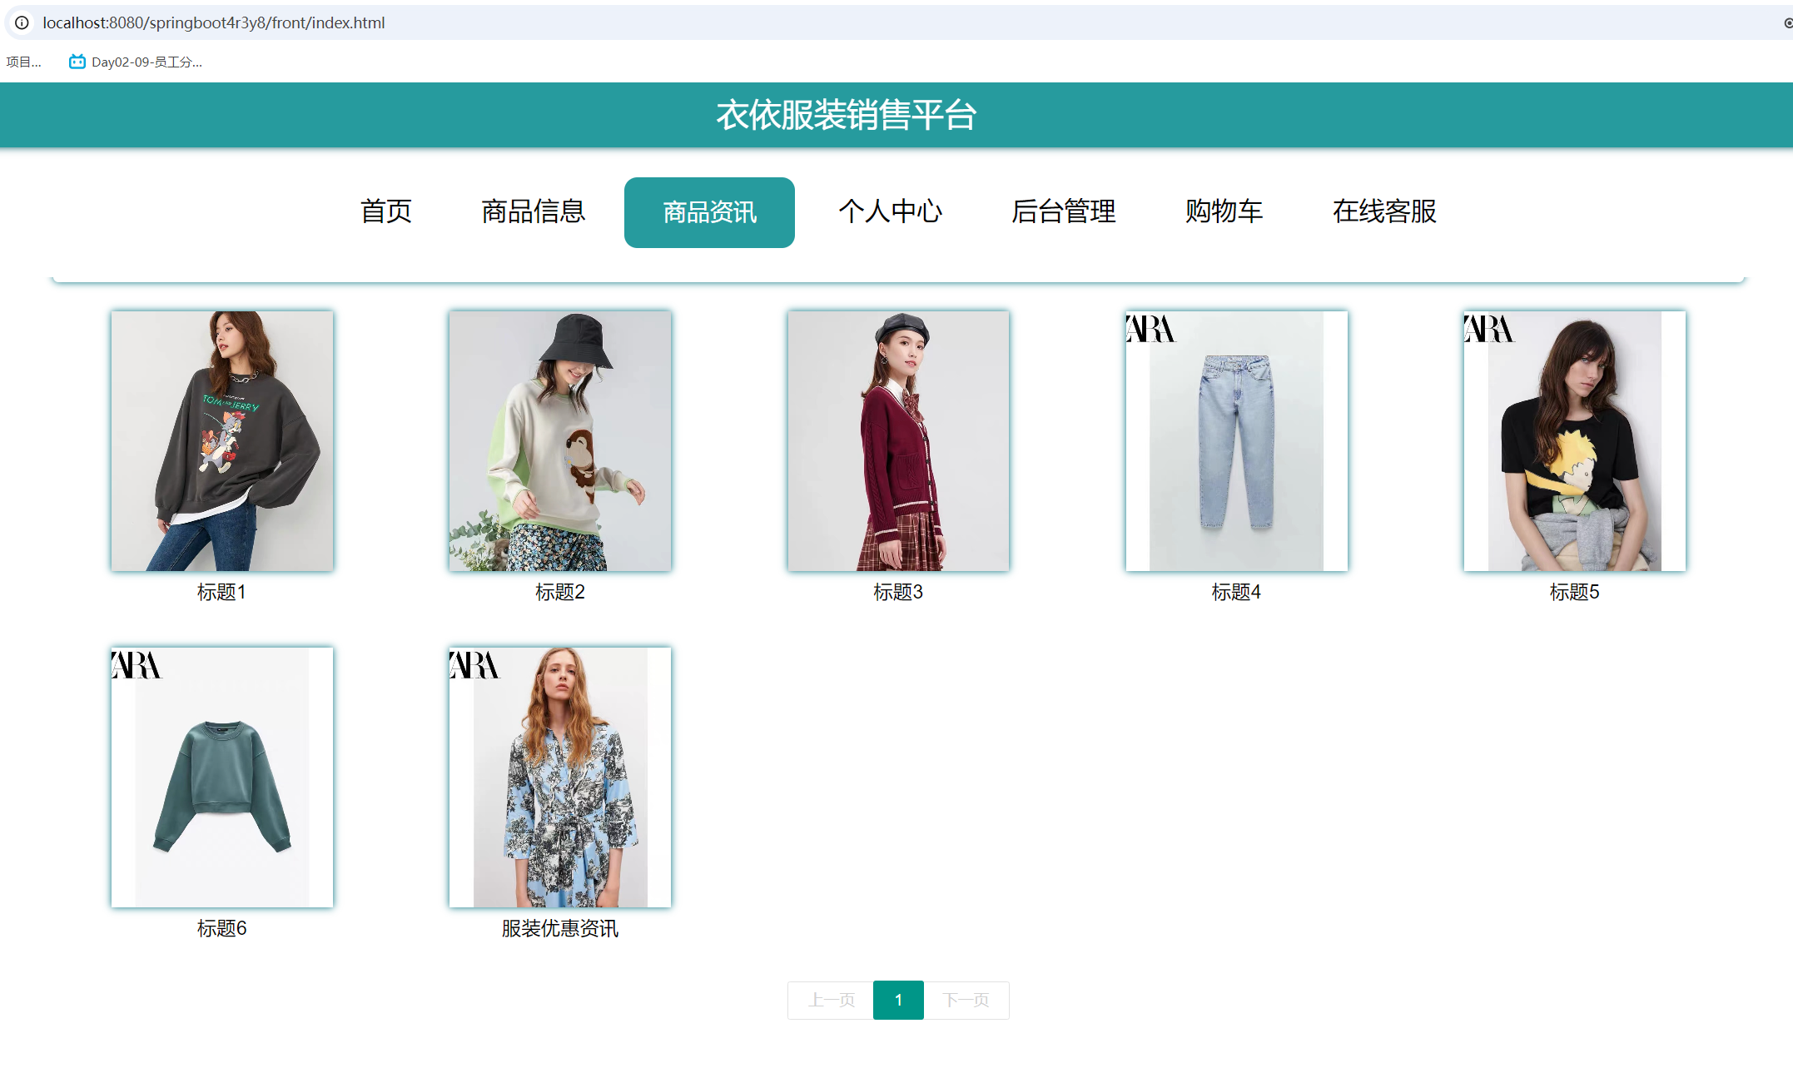Screen dimensions: 1793x1078
Task: Open the red cardigan model thumbnail
Action: (898, 440)
